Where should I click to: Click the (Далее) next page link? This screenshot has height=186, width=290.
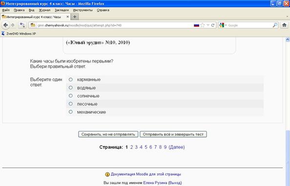point(177,147)
